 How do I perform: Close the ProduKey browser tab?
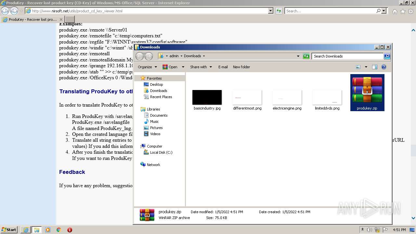coord(61,19)
